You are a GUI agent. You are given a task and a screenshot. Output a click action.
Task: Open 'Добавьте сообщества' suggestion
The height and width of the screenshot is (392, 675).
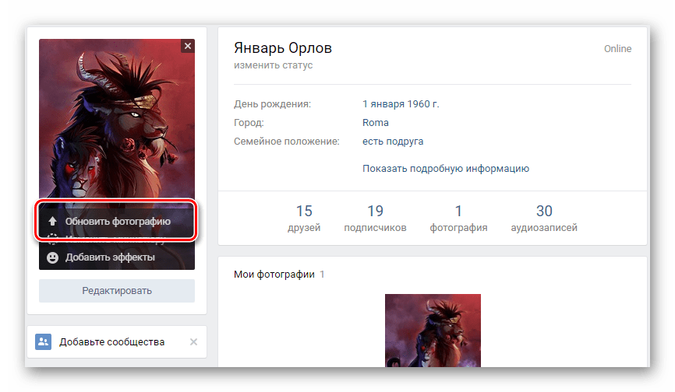pyautogui.click(x=112, y=341)
